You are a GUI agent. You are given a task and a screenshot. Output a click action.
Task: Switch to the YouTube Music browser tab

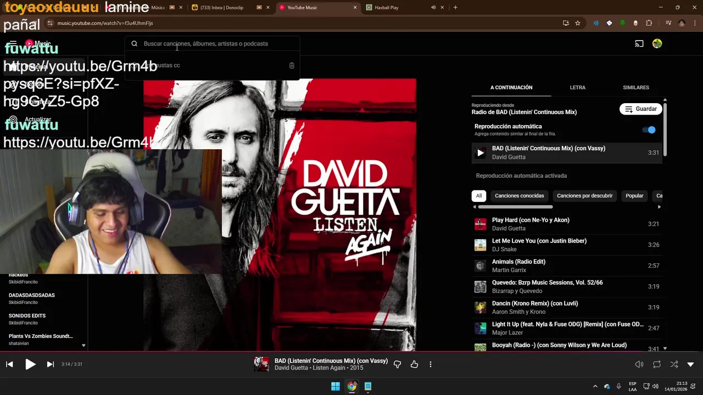pos(316,8)
